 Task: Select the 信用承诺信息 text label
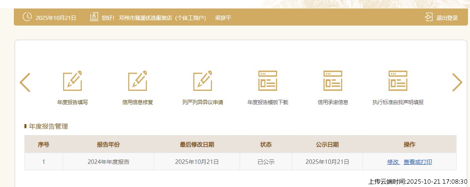point(333,102)
